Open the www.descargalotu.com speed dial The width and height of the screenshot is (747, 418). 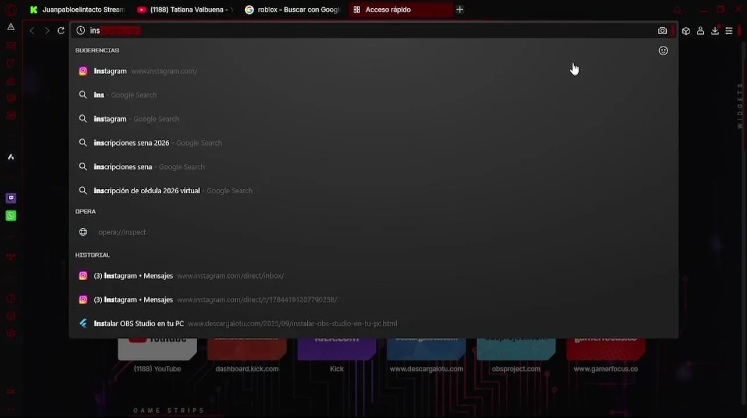426,355
